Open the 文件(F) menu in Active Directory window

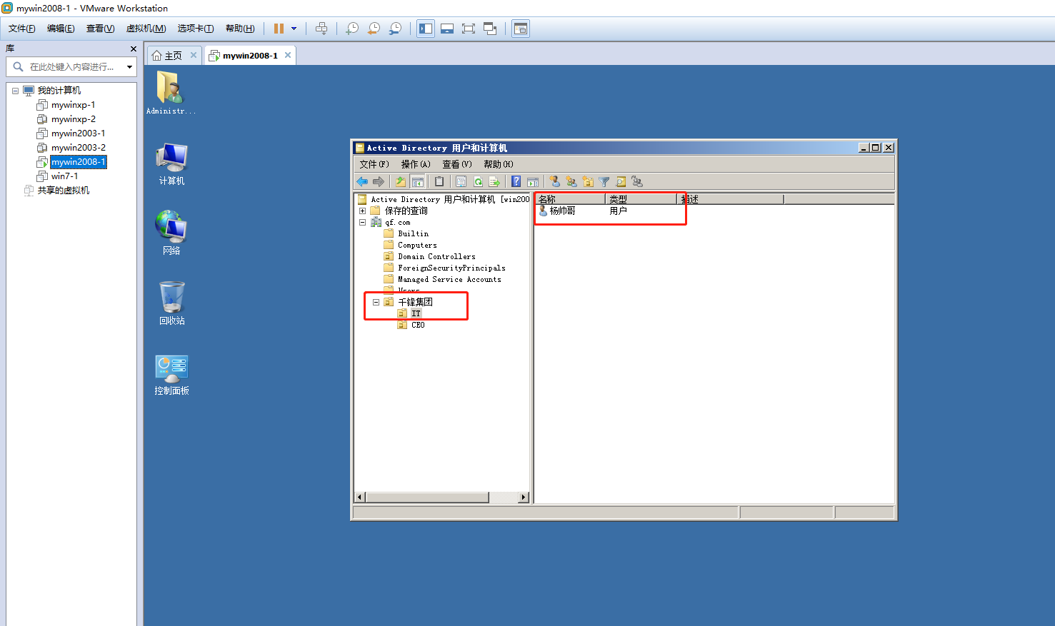(374, 164)
